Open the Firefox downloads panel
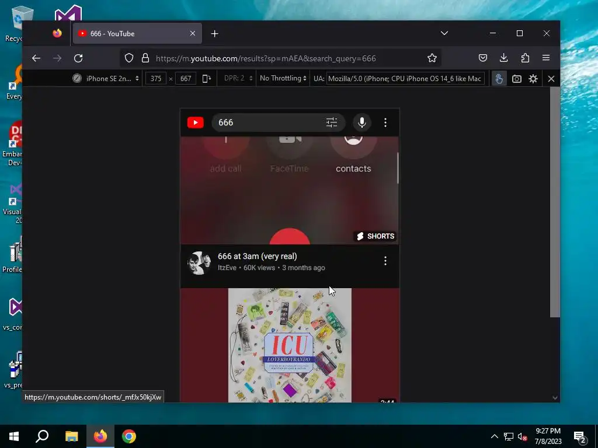Image resolution: width=598 pixels, height=448 pixels. click(504, 58)
